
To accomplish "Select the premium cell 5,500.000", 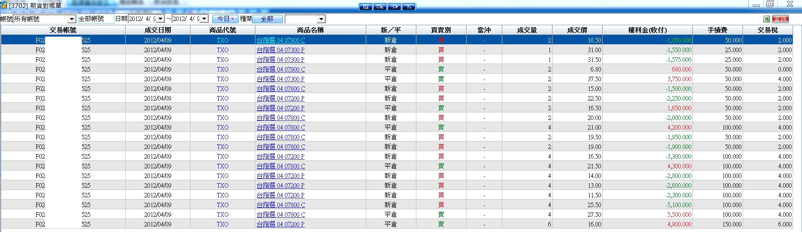I will (x=647, y=214).
